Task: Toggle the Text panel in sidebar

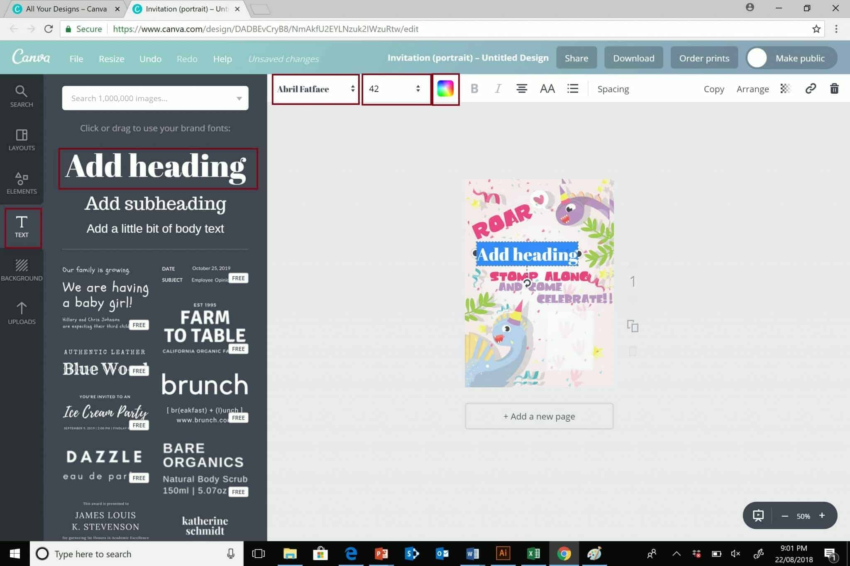Action: [22, 226]
